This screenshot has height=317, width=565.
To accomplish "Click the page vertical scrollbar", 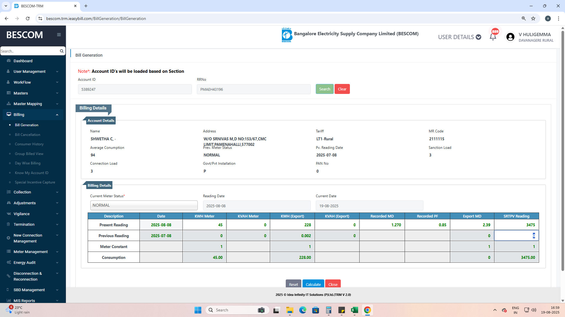I will (563, 147).
